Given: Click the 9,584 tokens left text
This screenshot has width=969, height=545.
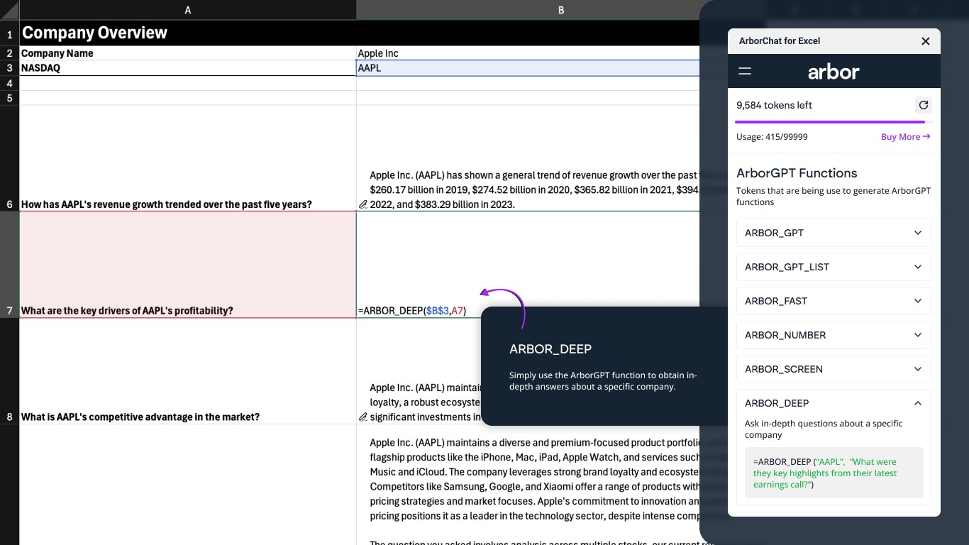Looking at the screenshot, I should [x=774, y=105].
